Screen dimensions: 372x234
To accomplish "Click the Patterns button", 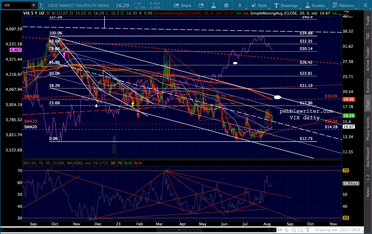I will coord(343,5).
